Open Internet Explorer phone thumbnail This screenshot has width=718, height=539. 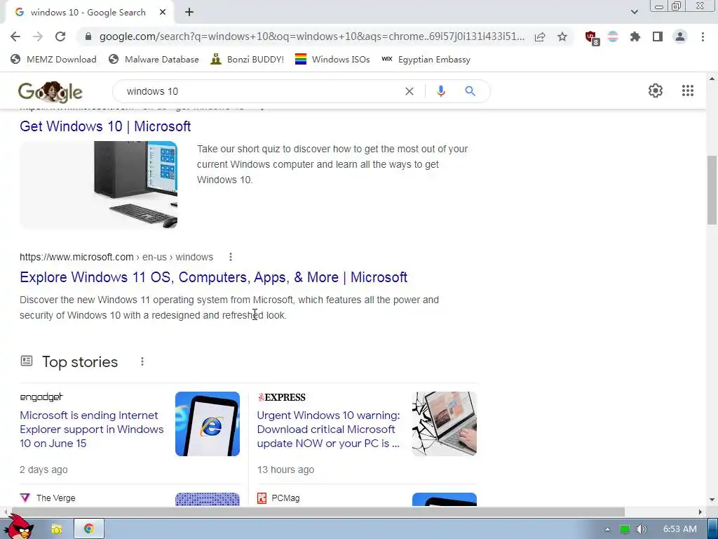click(208, 424)
